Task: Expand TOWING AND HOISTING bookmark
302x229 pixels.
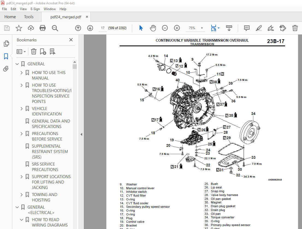Action: (22, 195)
